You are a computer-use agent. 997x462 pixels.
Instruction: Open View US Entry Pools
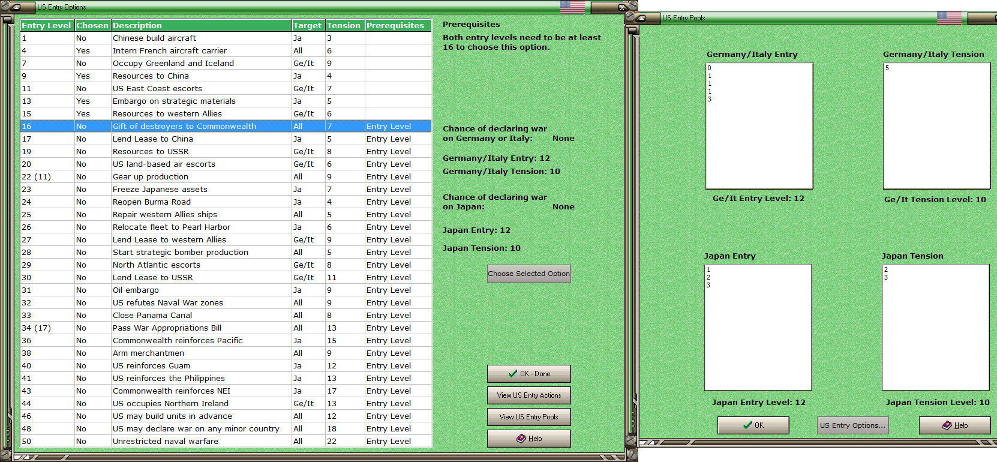coord(529,417)
